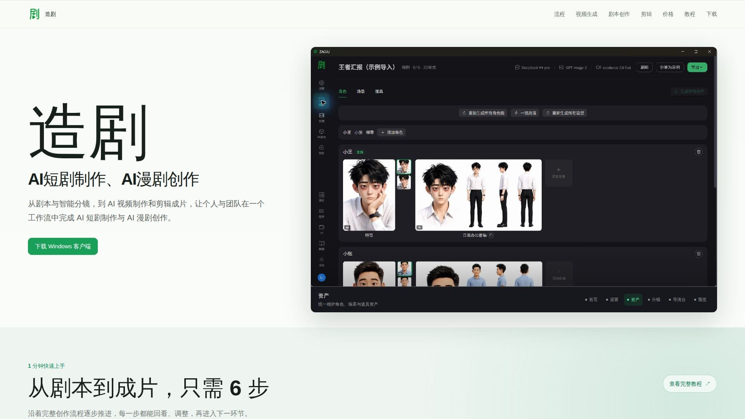The image size is (745, 419).
Task: Select 小张's top small portrait variant thumbnail
Action: click(404, 268)
